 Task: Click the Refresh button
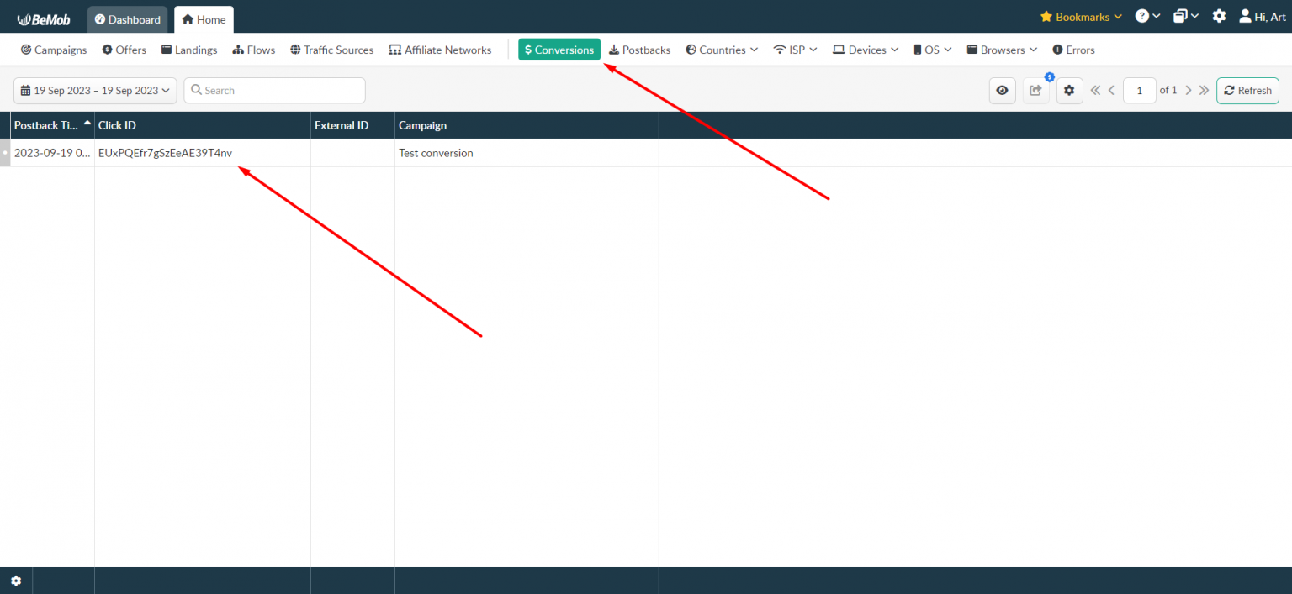[1247, 90]
